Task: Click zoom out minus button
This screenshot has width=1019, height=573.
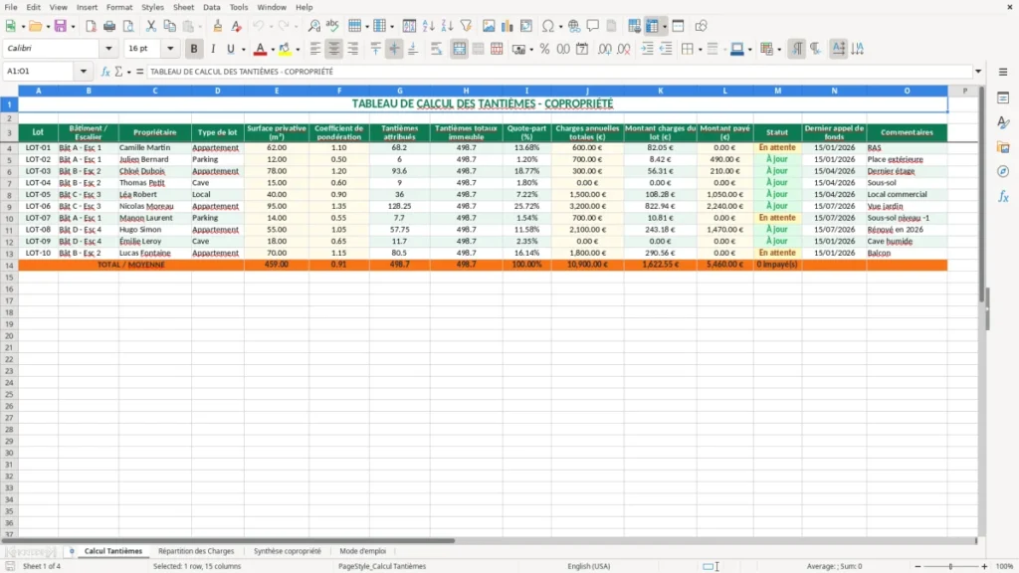Action: pyautogui.click(x=917, y=566)
